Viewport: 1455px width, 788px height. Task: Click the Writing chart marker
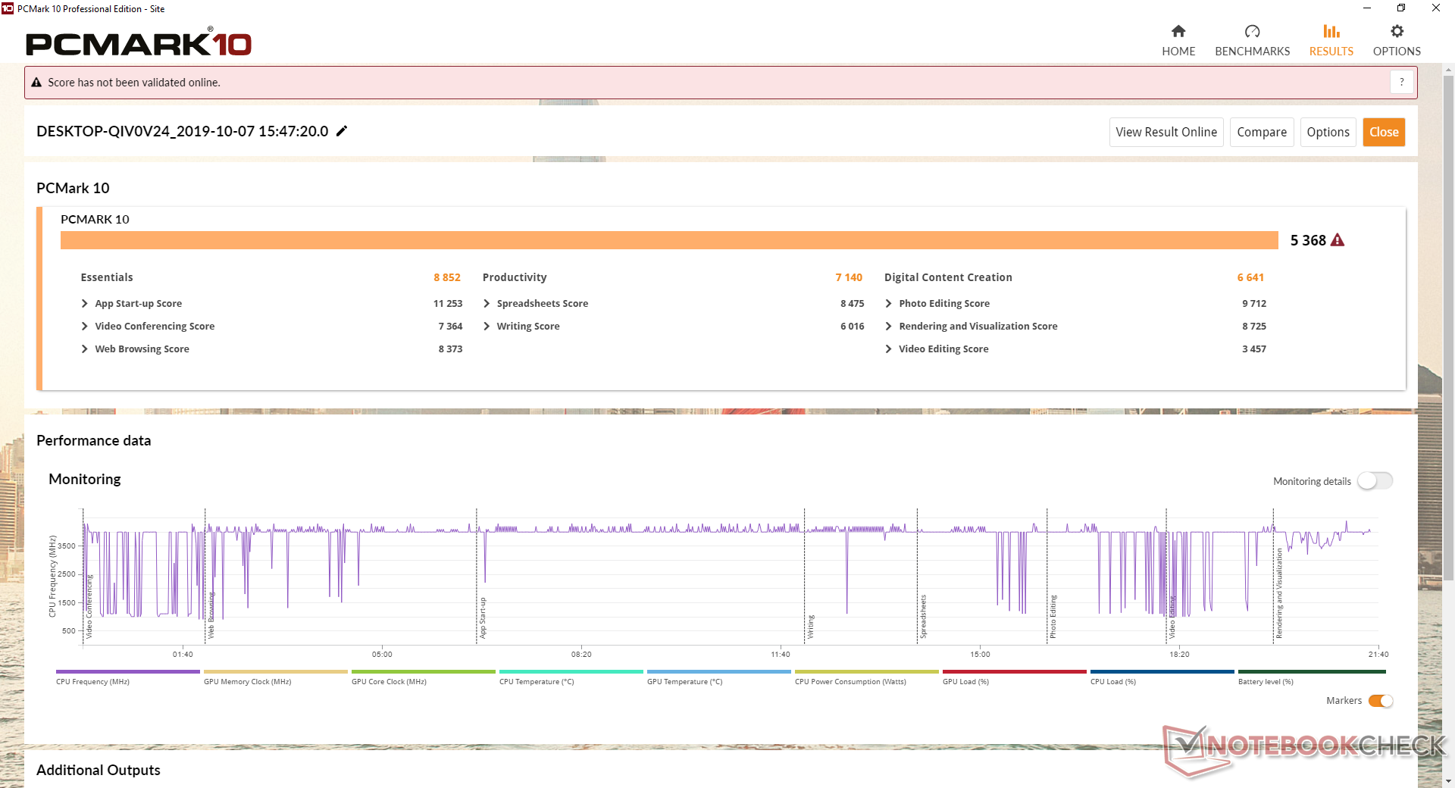click(x=810, y=627)
